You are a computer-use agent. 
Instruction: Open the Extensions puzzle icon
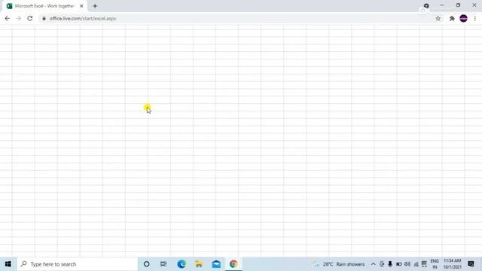(452, 18)
